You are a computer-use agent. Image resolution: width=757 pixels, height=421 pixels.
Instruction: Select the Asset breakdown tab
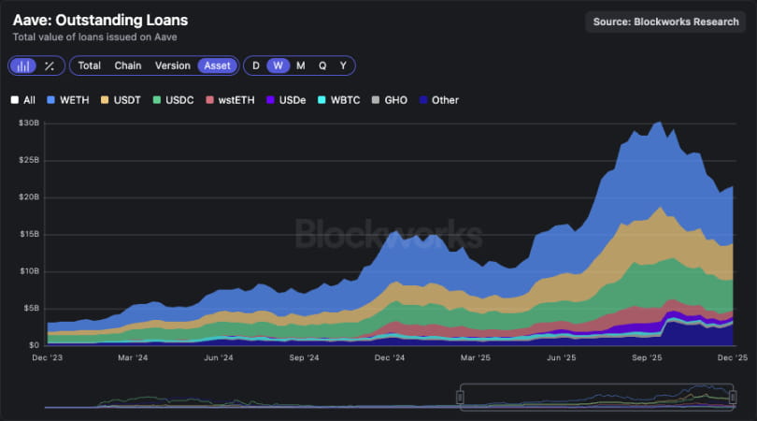click(x=217, y=65)
